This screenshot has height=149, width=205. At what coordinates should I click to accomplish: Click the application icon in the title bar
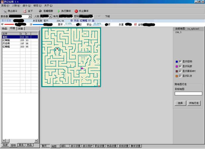(x=2, y=2)
